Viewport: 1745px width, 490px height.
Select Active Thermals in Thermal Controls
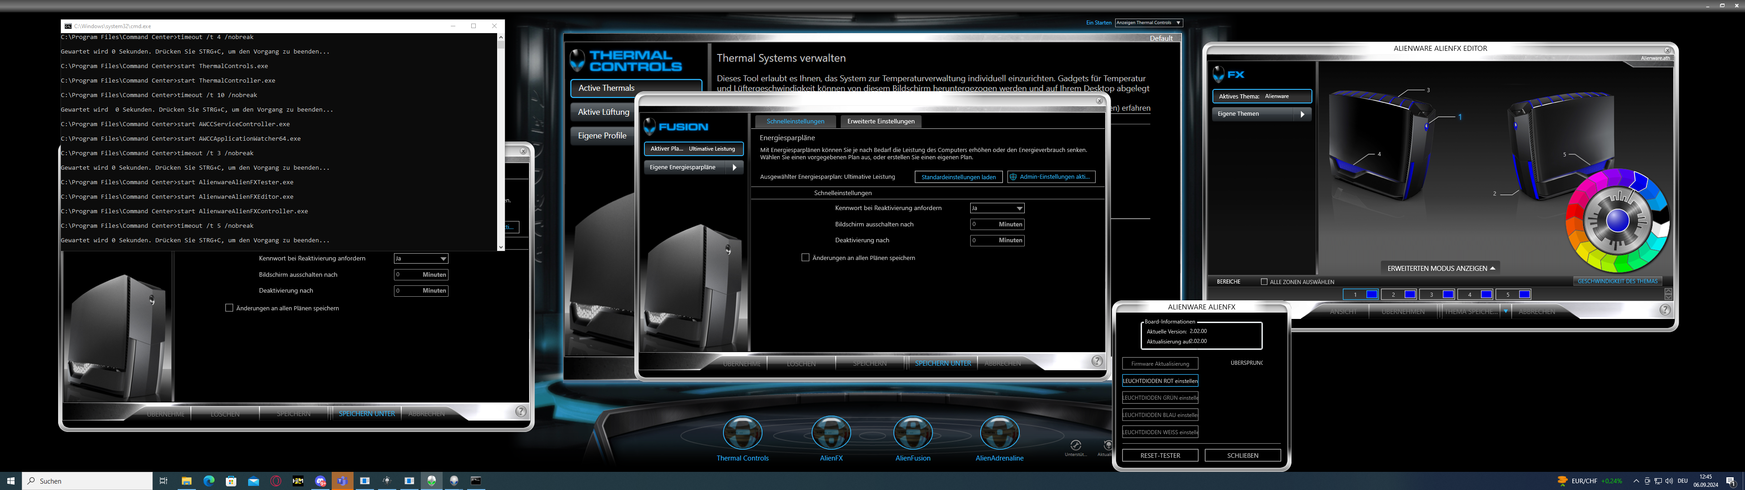[x=636, y=88]
